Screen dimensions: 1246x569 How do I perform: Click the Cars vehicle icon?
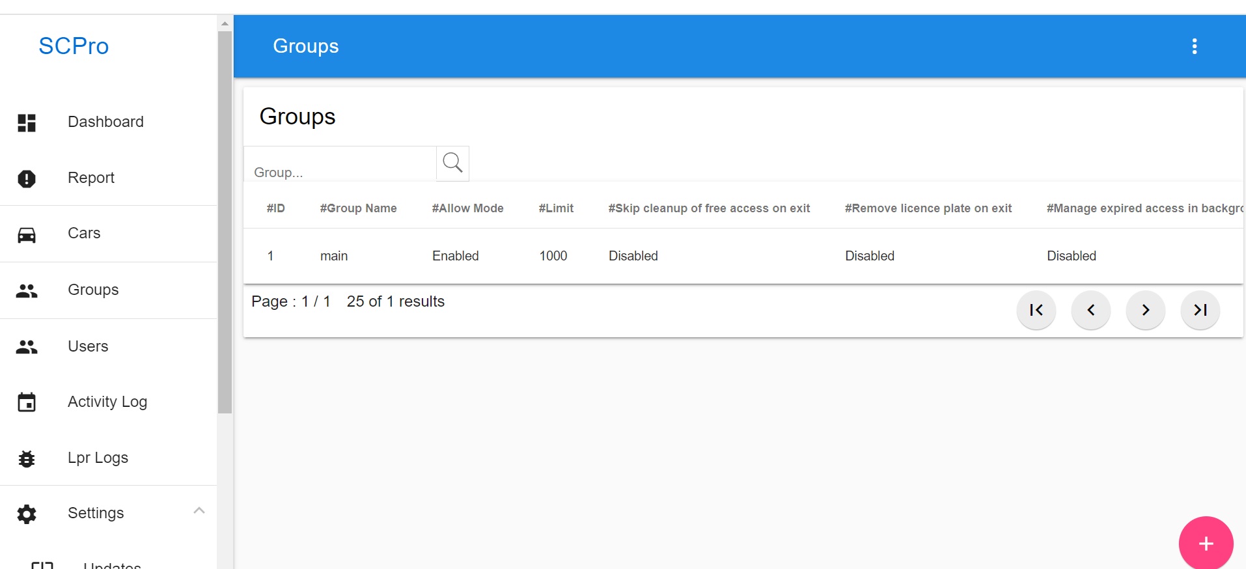click(27, 234)
